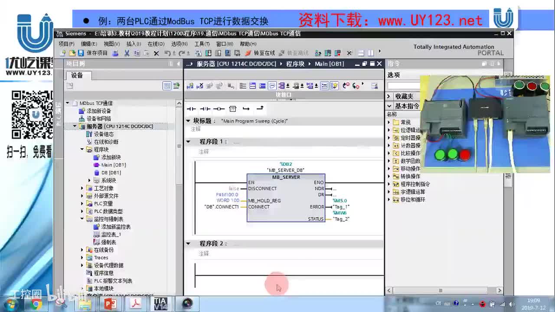The height and width of the screenshot is (312, 555).
Task: Open the 项目(P) menu
Action: [x=66, y=44]
